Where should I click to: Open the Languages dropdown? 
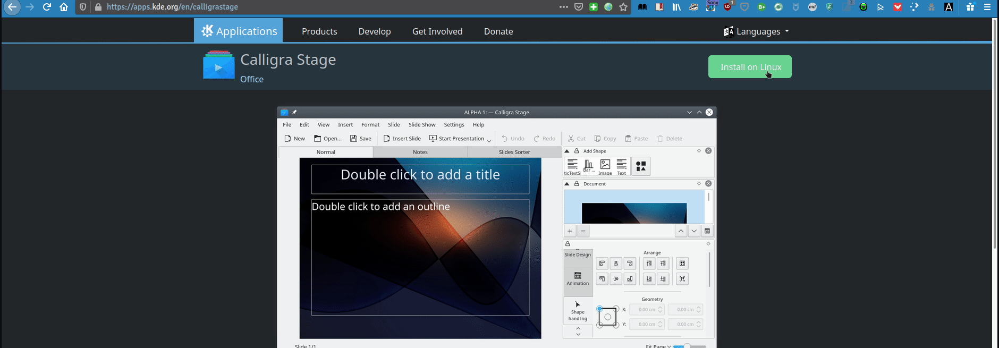click(x=757, y=31)
